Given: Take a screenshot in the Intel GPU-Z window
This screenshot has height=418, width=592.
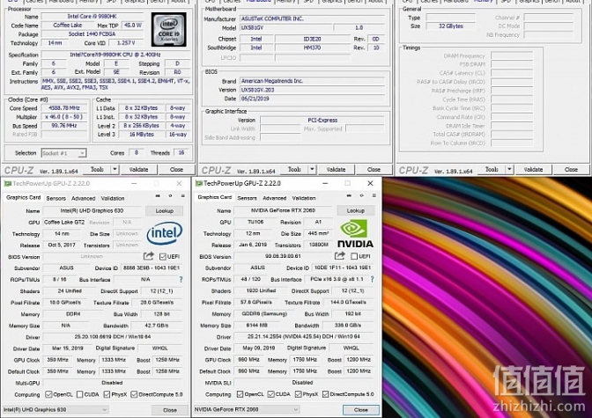Looking at the screenshot, I should tap(158, 195).
